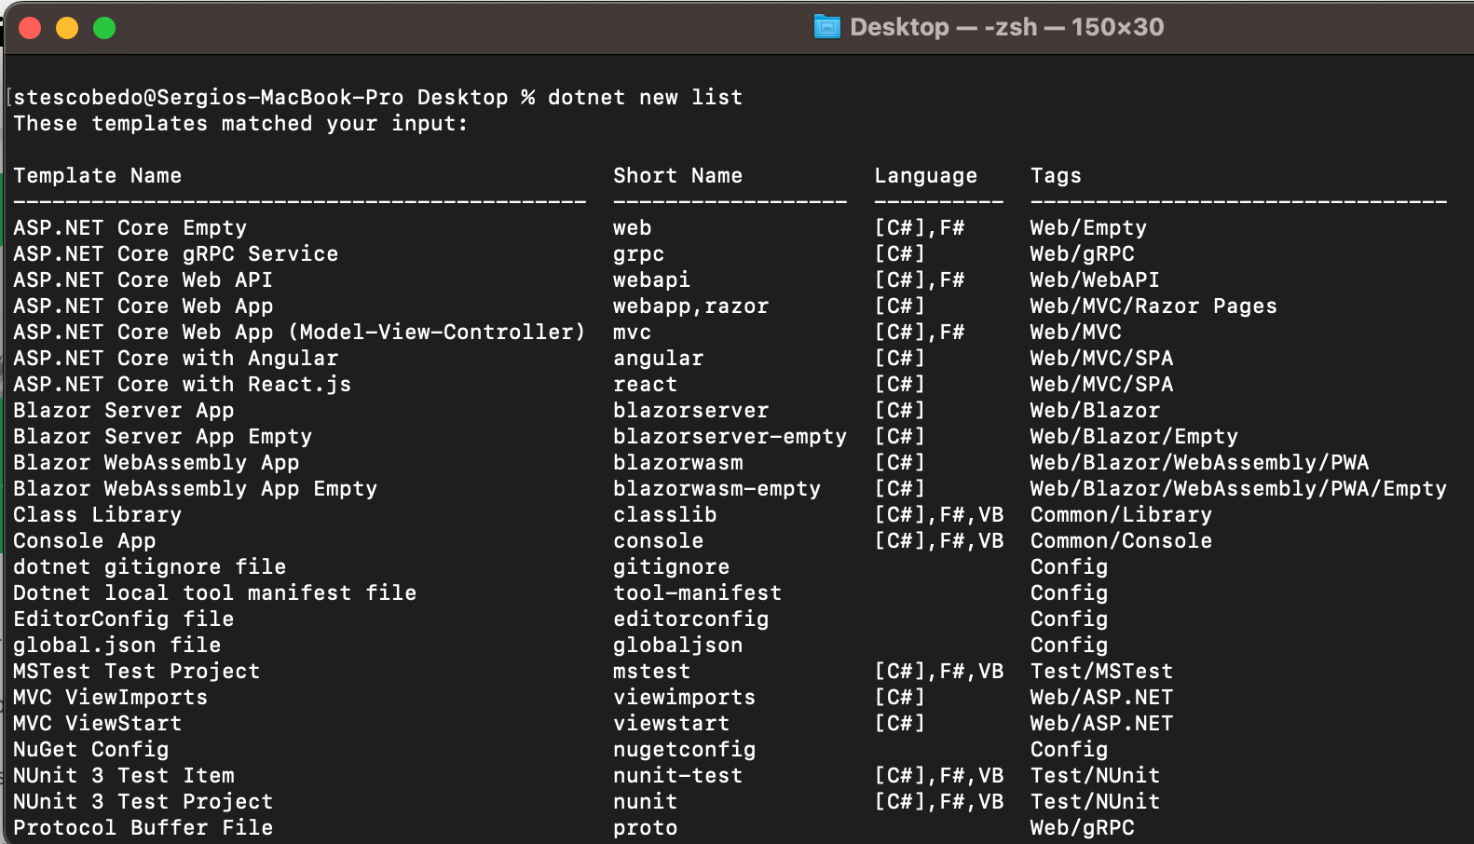Screen dimensions: 1474x844
Task: Click the 'Template Name' column header
Action: pos(98,175)
